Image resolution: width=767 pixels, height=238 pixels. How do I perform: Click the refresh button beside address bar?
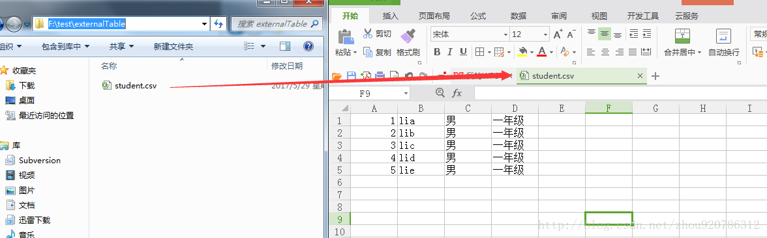pos(218,23)
